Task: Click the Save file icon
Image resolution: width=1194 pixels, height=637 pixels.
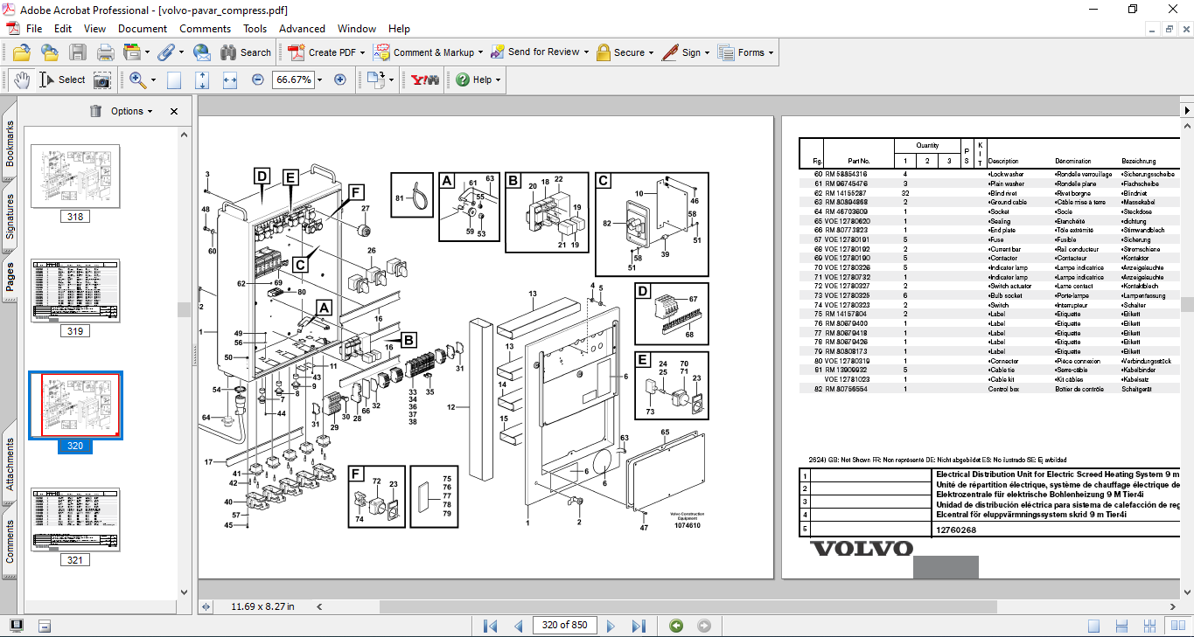Action: [x=78, y=52]
